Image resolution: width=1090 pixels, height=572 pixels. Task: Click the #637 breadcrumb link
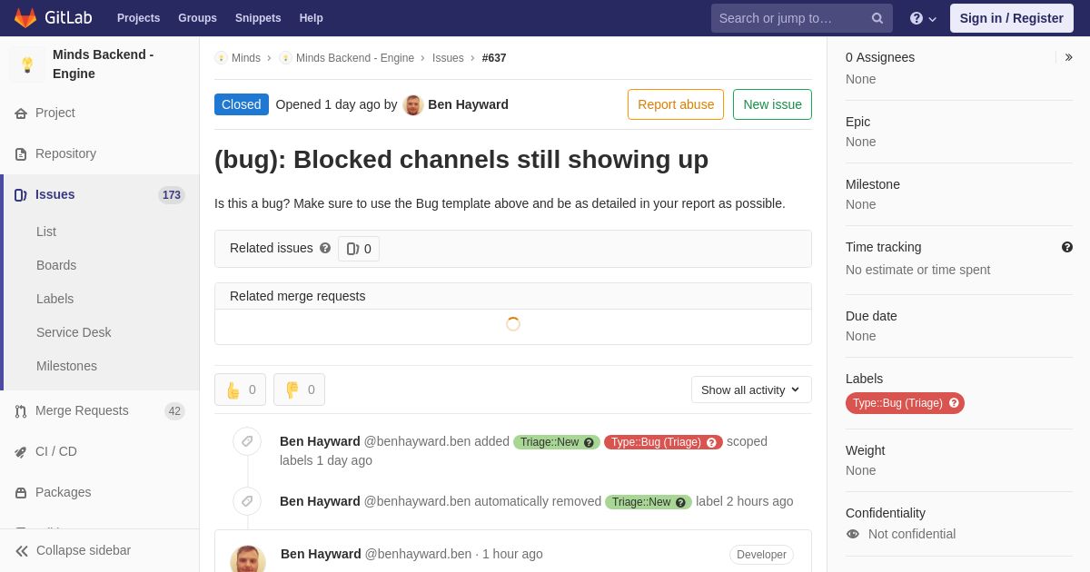[x=494, y=58]
